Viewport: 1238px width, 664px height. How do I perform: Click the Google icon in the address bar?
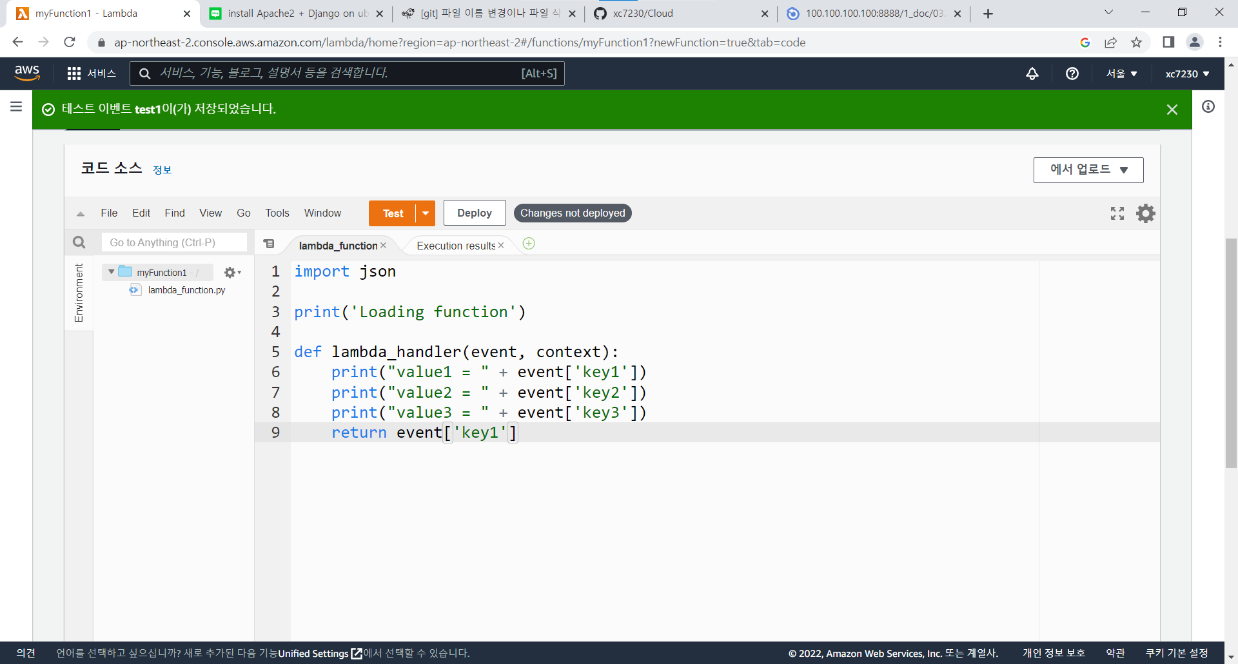[x=1085, y=43]
